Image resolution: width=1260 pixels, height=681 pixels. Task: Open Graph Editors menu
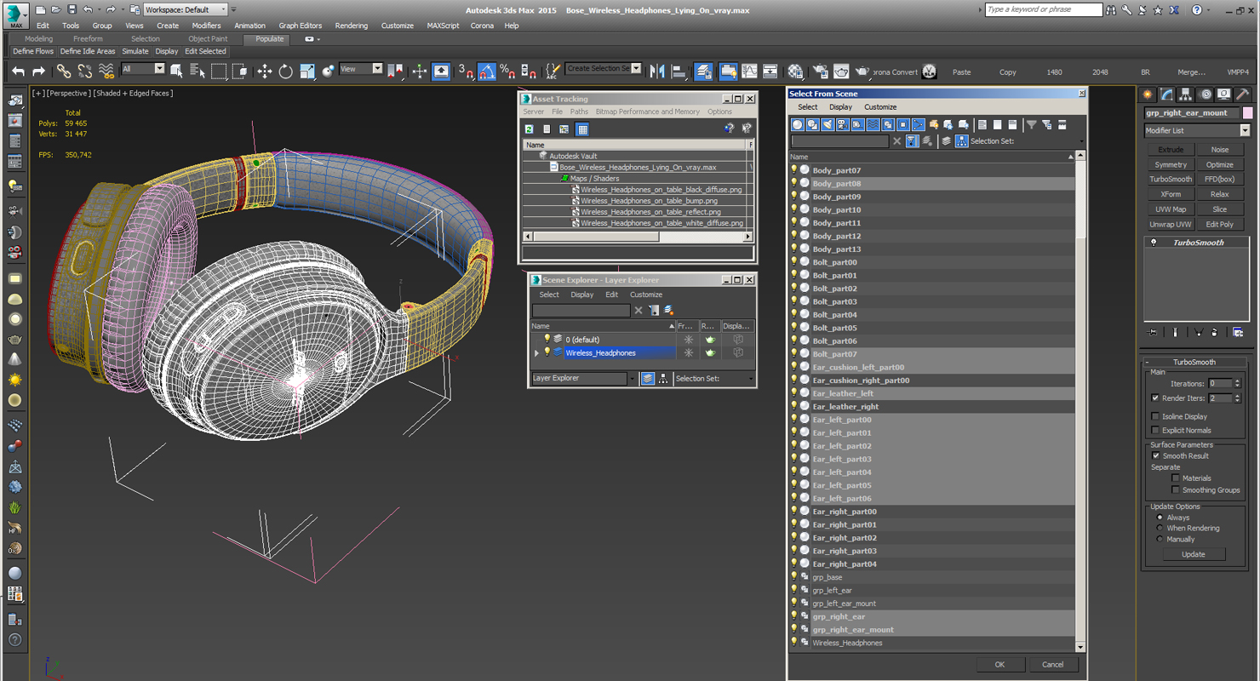tap(300, 26)
